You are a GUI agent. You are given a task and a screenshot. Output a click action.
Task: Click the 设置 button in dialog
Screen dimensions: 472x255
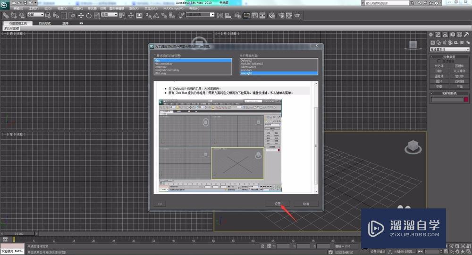278,204
